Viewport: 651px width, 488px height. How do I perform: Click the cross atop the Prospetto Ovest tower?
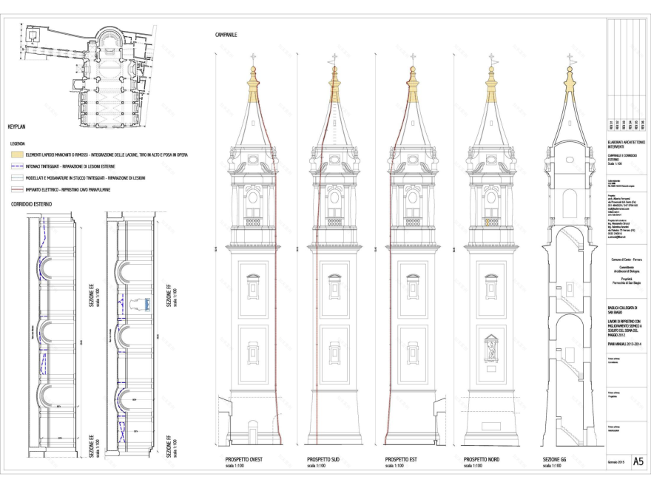(x=254, y=58)
